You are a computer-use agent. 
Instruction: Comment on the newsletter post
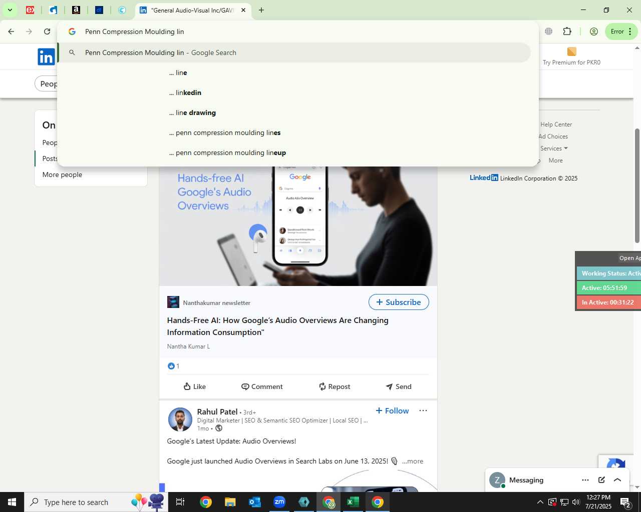[x=262, y=386]
